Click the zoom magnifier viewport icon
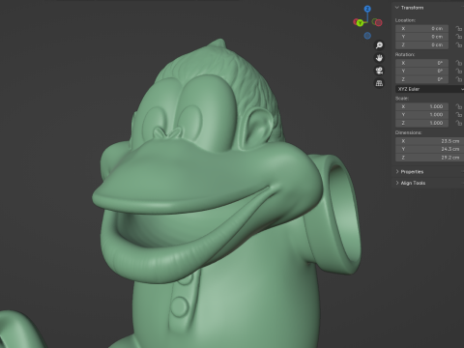464x348 pixels. point(379,45)
